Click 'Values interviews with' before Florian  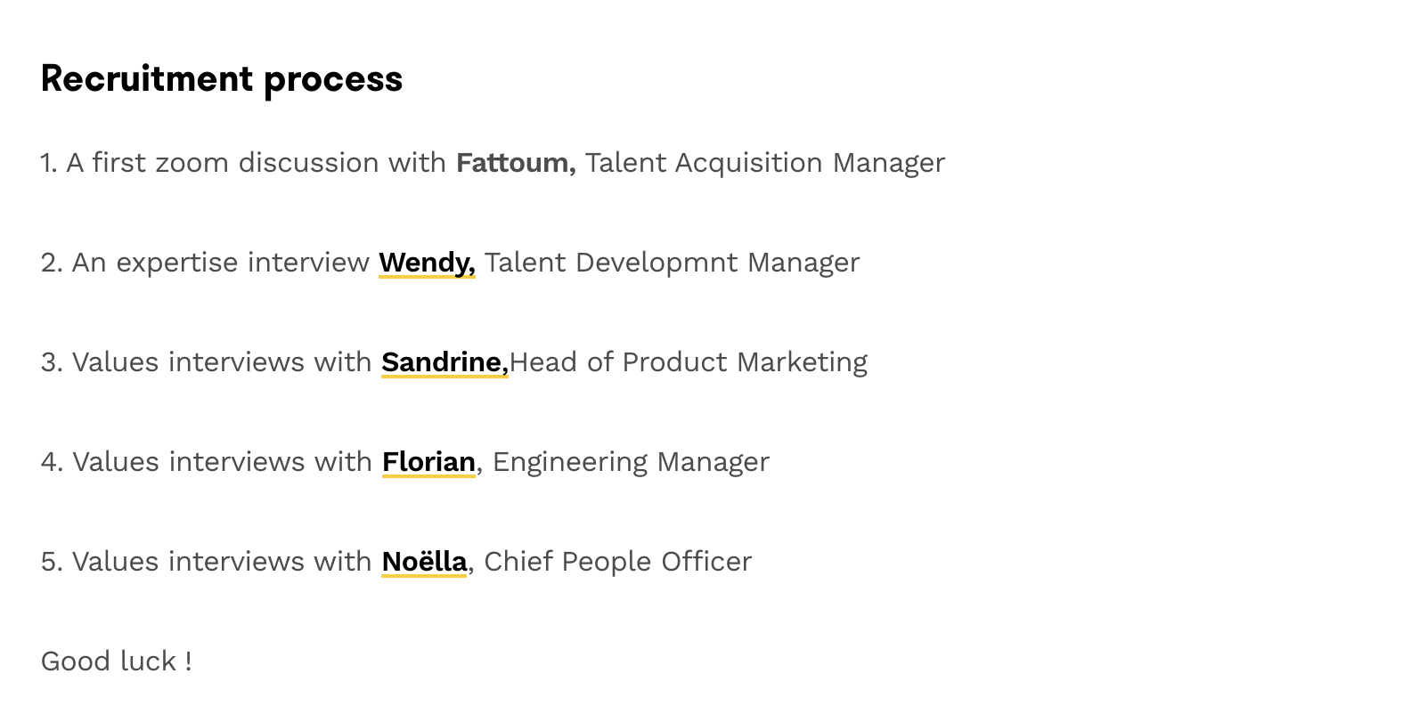tap(222, 462)
